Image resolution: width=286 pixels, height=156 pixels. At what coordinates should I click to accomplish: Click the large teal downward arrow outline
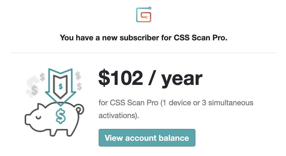60,87
